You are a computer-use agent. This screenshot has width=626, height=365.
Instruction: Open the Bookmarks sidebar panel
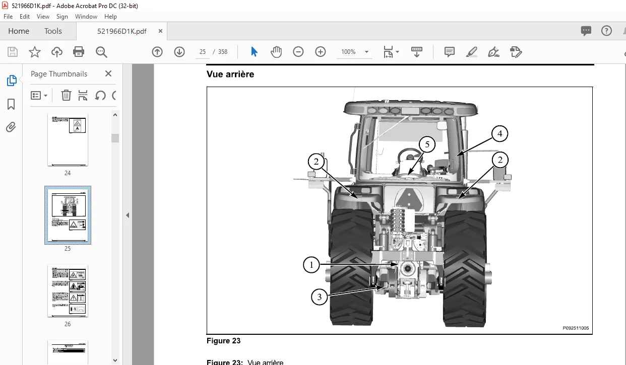pyautogui.click(x=11, y=104)
